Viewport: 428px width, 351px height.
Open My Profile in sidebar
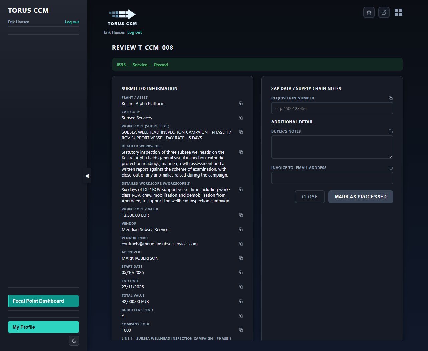click(43, 327)
